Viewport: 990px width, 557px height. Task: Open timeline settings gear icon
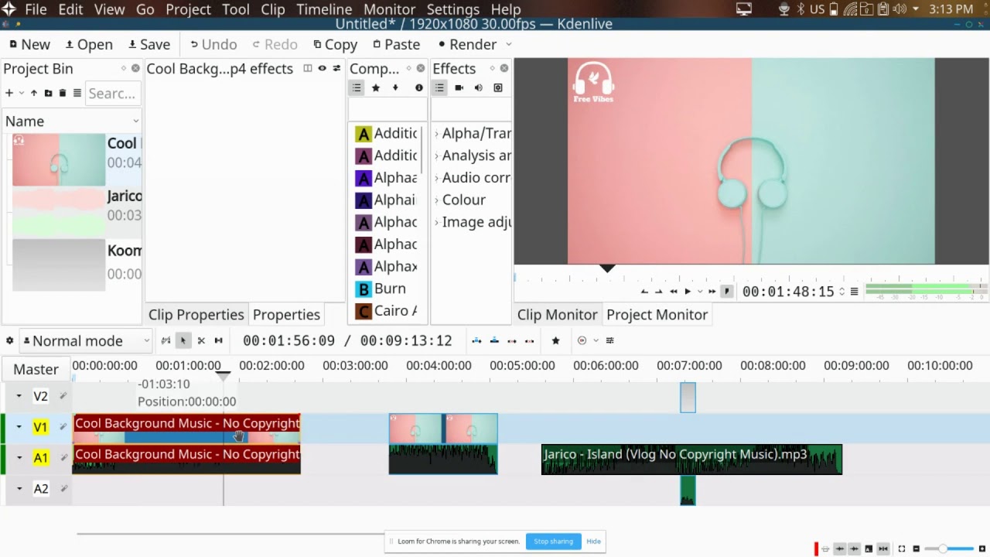[10, 340]
